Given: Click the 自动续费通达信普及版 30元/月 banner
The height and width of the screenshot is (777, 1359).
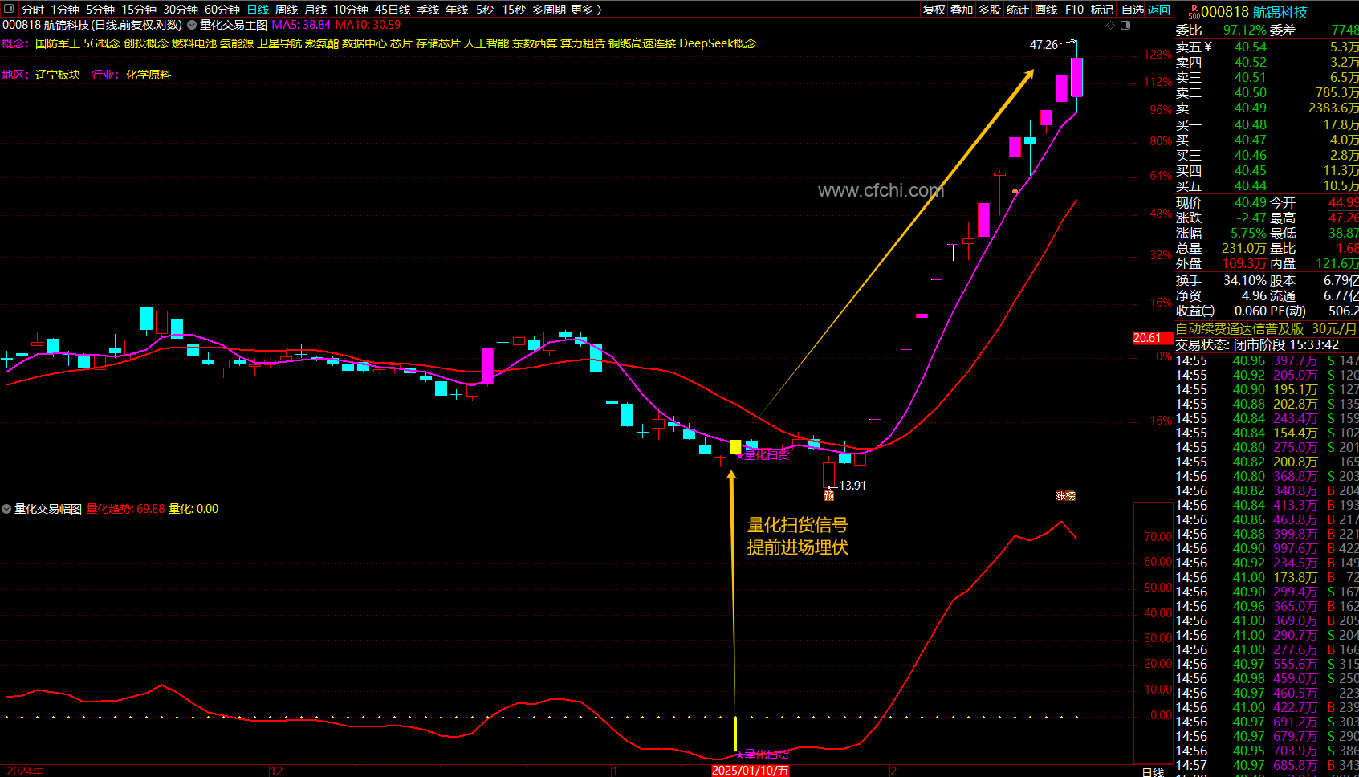Looking at the screenshot, I should click(1266, 329).
